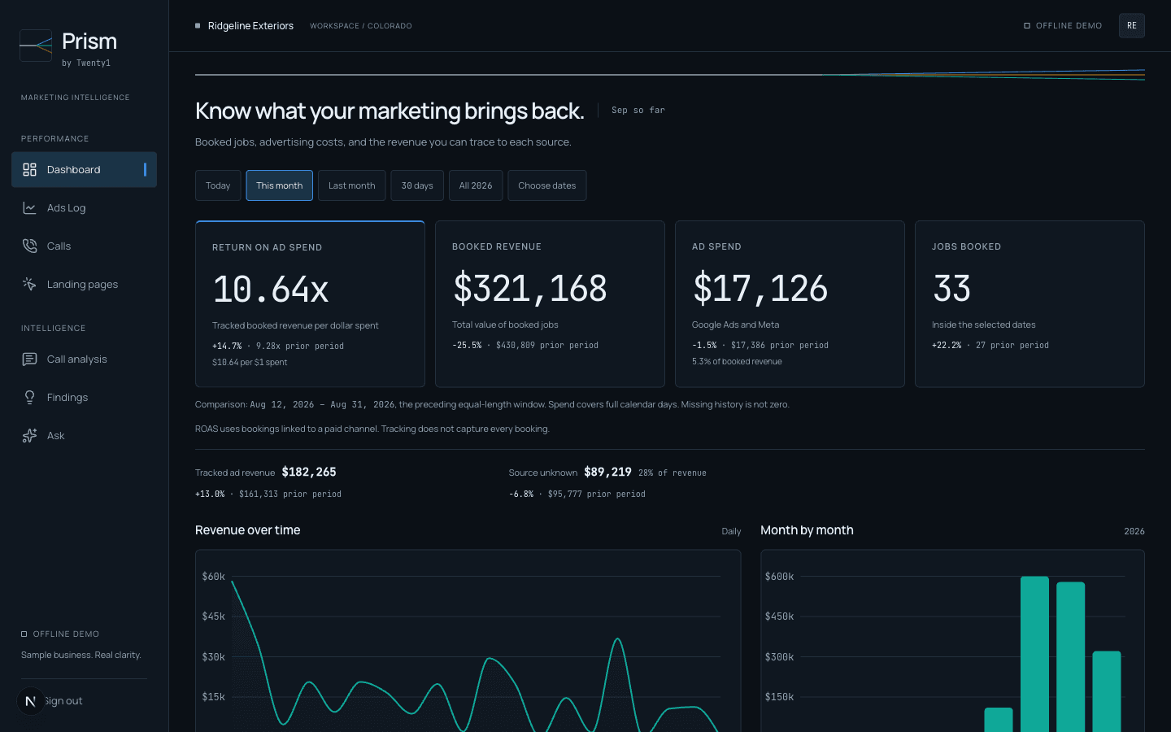Open the Ad Spend card
Image resolution: width=1171 pixels, height=732 pixels.
(790, 304)
